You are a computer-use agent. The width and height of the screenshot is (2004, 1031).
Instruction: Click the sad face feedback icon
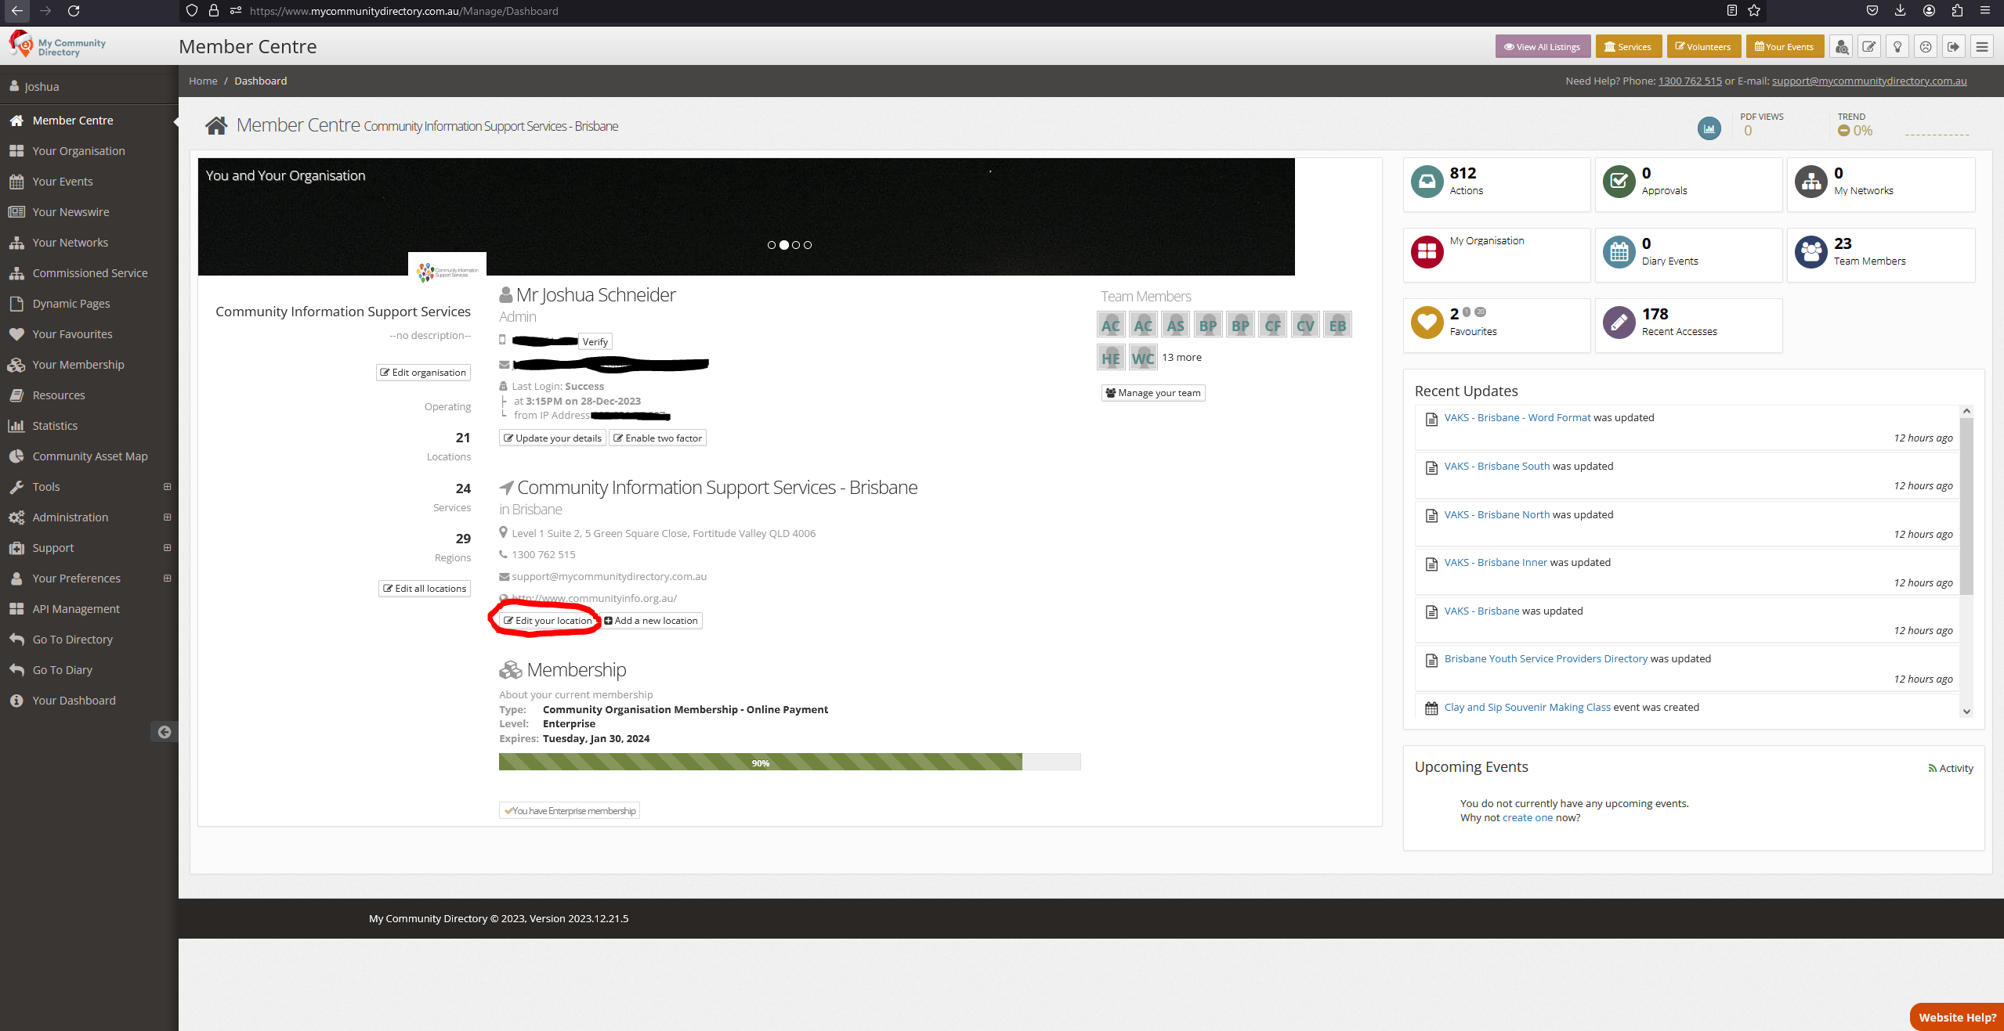point(1926,47)
